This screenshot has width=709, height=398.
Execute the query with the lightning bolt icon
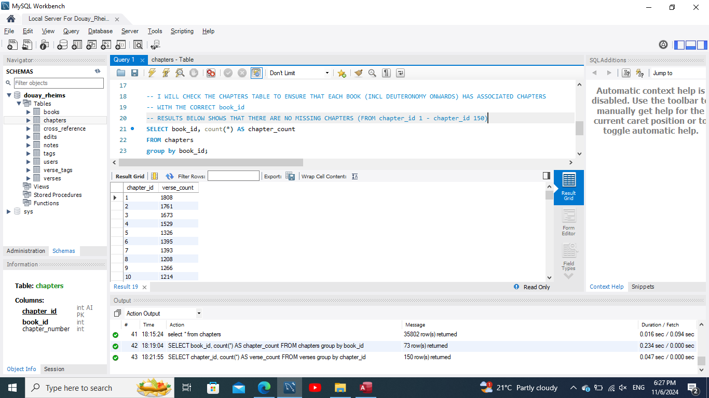tap(152, 73)
